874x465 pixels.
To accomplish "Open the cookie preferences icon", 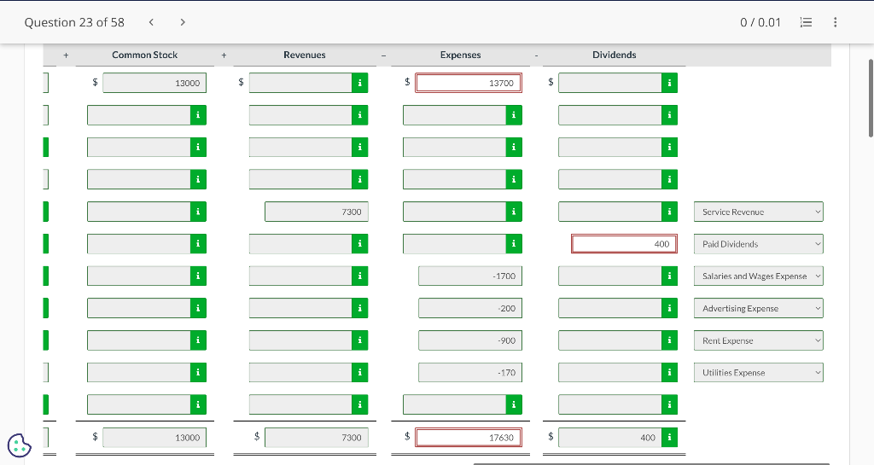I will [20, 445].
